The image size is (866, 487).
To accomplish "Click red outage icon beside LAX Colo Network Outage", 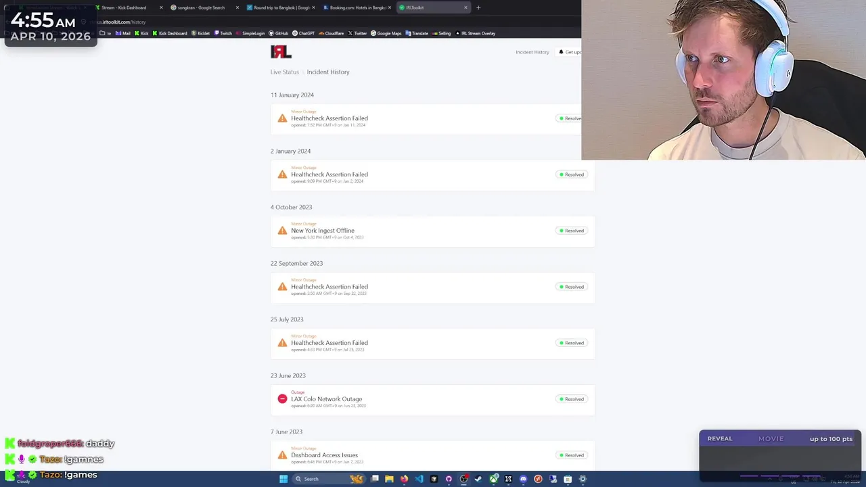I will 282,399.
